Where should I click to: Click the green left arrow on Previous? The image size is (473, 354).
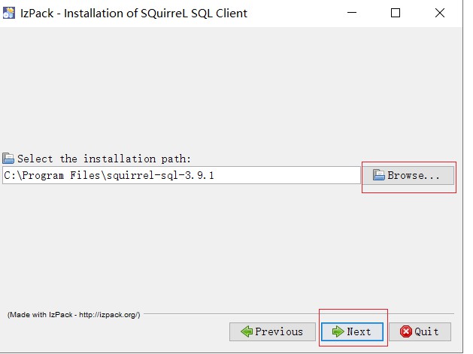point(247,331)
